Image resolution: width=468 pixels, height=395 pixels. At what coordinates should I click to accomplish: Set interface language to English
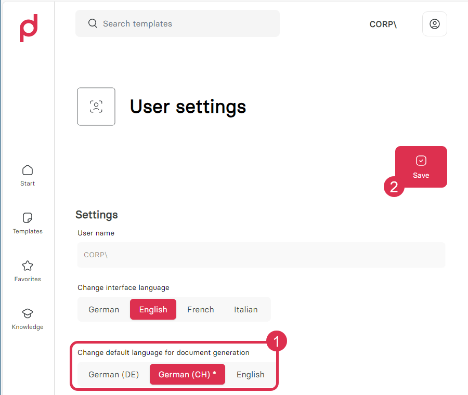click(x=153, y=309)
